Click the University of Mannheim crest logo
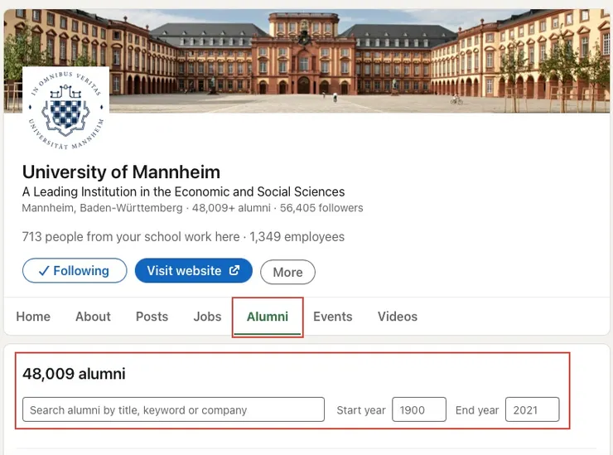This screenshot has width=613, height=455. [66, 109]
